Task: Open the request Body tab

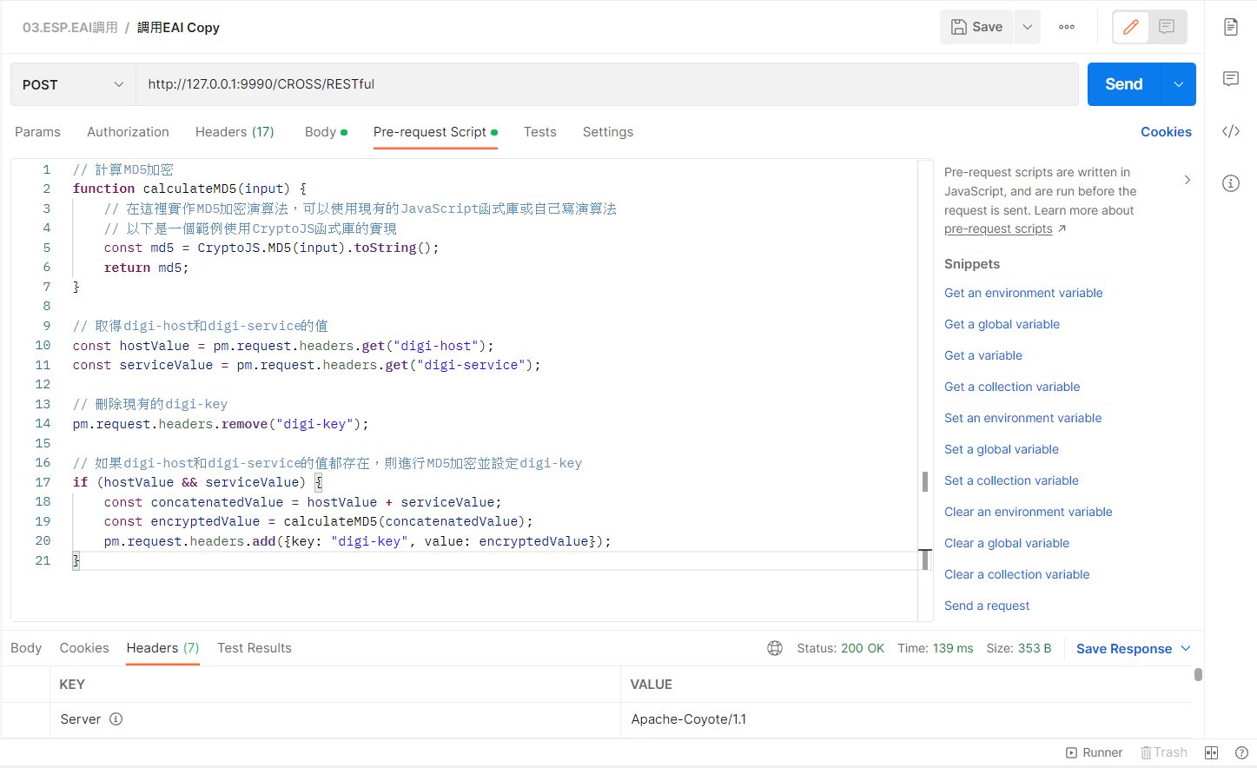Action: click(x=326, y=132)
